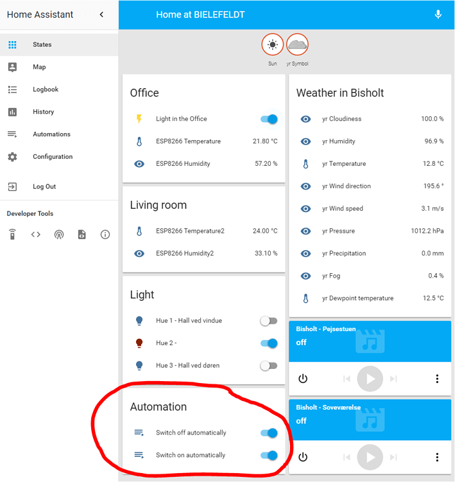Click thermometer icon for ESP8266 Temperature2
The image size is (455, 482).
click(x=139, y=231)
